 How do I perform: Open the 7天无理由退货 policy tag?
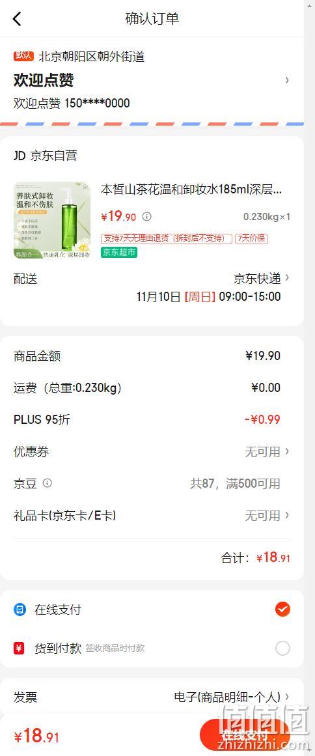point(166,239)
